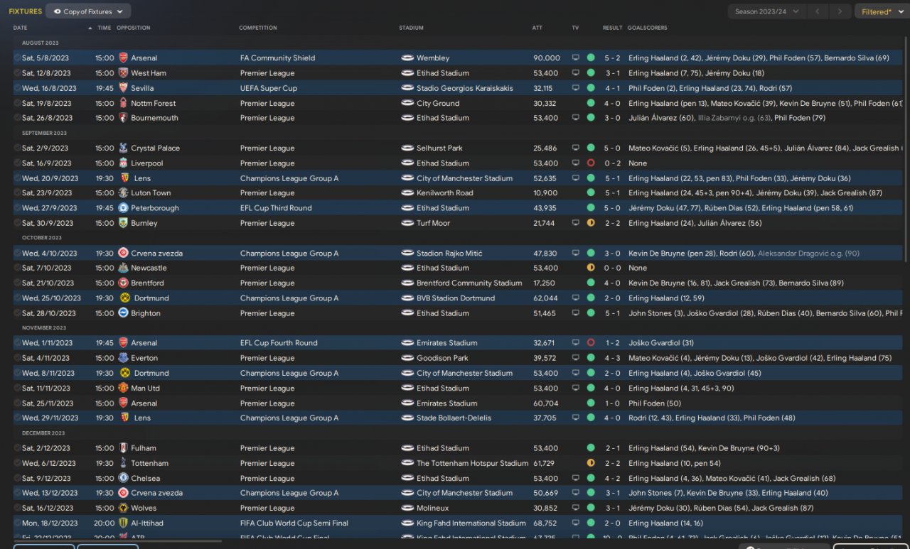This screenshot has height=549, width=910.
Task: Click the Brighton club badge
Action: pos(123,313)
